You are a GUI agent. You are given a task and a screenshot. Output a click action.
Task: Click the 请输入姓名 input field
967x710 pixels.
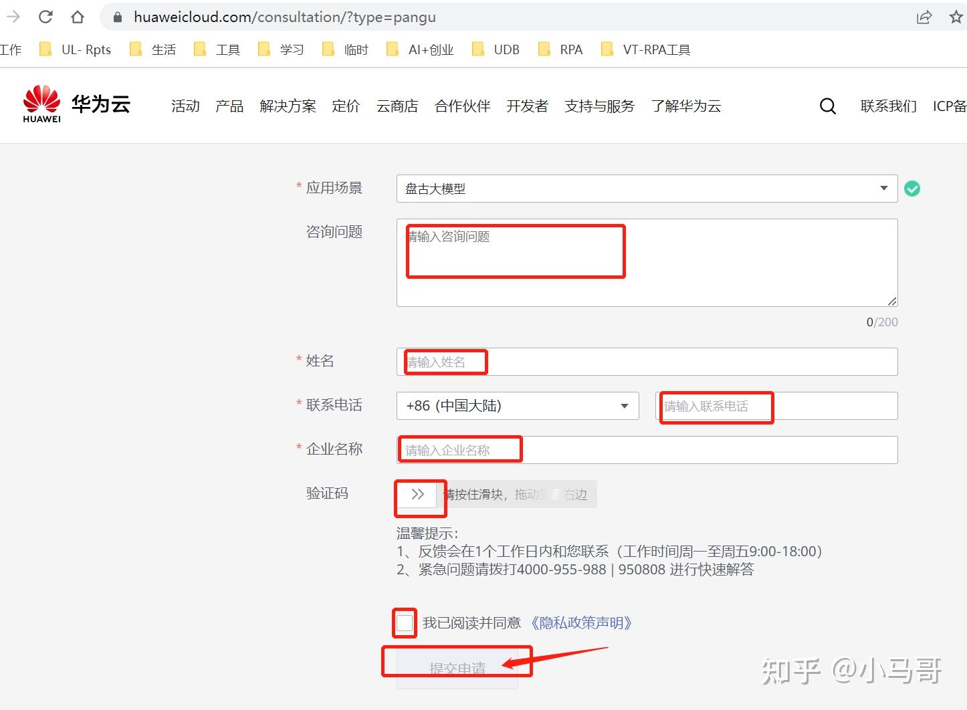click(443, 362)
